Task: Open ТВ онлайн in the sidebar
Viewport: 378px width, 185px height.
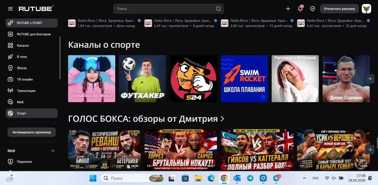Action: [32, 79]
